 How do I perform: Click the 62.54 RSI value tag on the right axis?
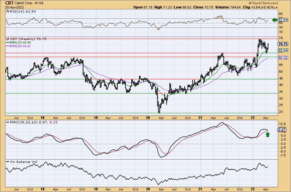(283, 20)
